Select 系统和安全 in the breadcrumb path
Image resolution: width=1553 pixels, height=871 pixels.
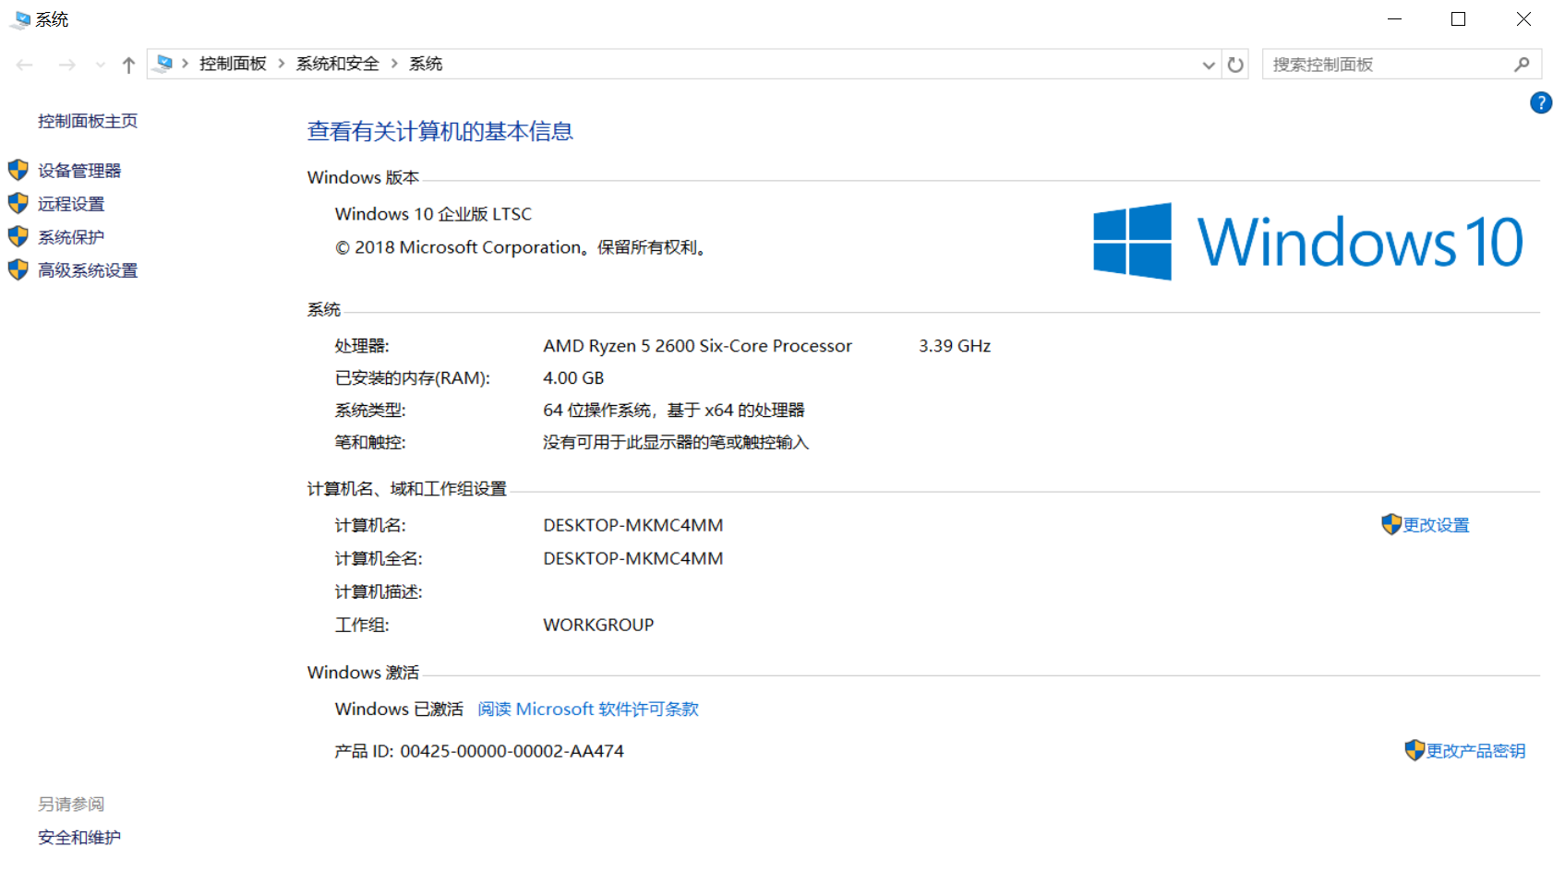pos(337,63)
